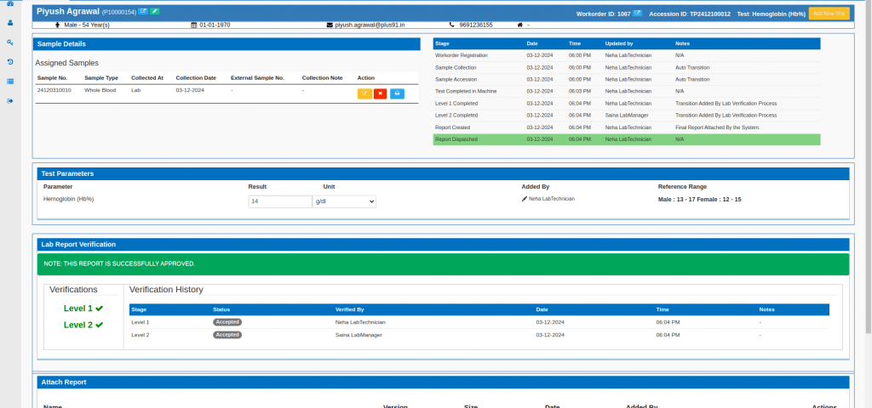Click the Accepted badge for Level 1
Viewport: 872px width, 408px height.
(x=227, y=322)
